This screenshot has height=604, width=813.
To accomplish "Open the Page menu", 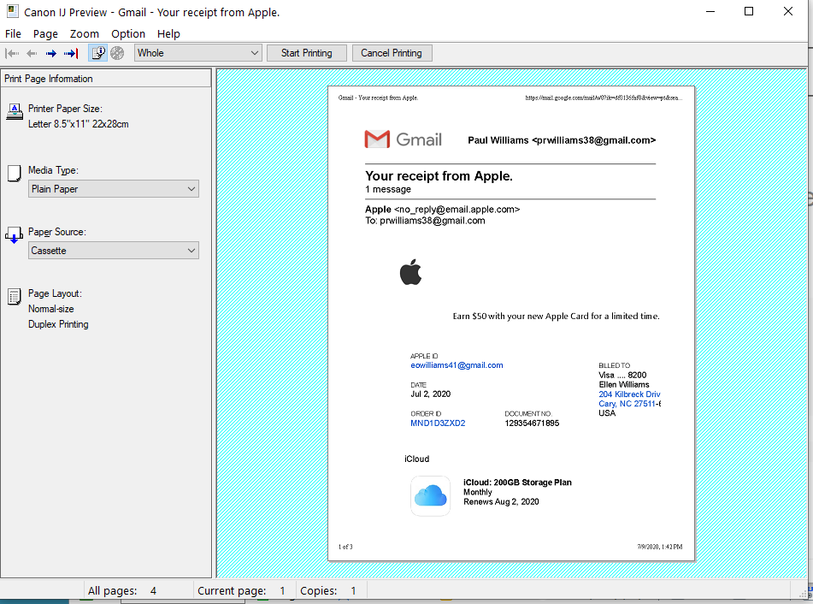I will (45, 33).
